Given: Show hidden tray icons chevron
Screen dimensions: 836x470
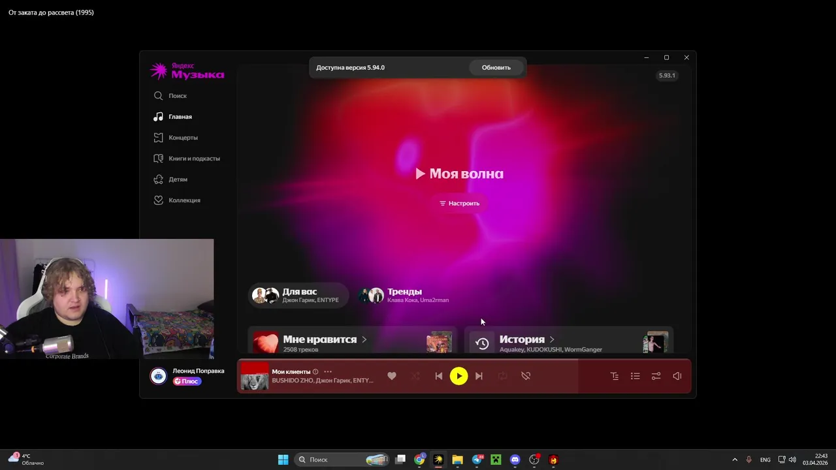Looking at the screenshot, I should (x=735, y=460).
